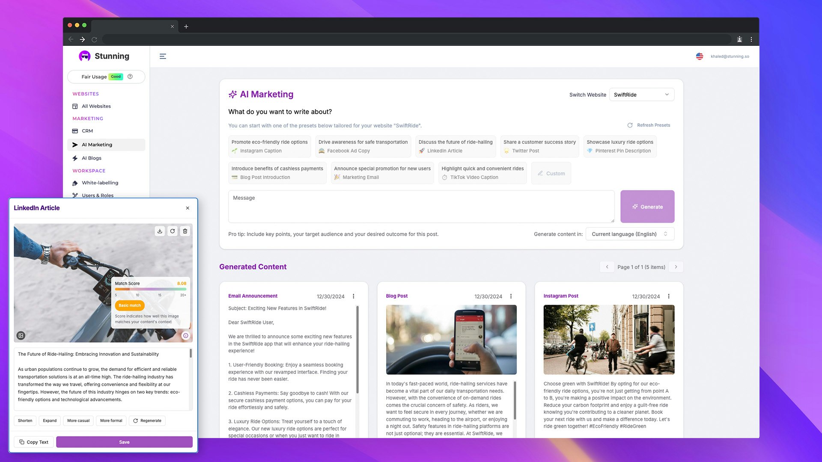Click the image gallery icon on the article photo
The image size is (822, 462).
coord(21,335)
